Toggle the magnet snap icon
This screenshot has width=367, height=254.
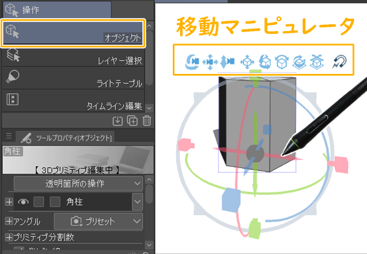point(339,62)
